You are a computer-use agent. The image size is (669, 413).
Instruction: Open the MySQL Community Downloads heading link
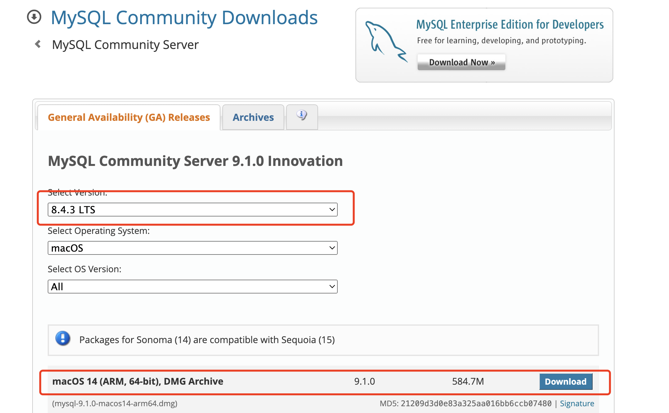[x=184, y=17]
